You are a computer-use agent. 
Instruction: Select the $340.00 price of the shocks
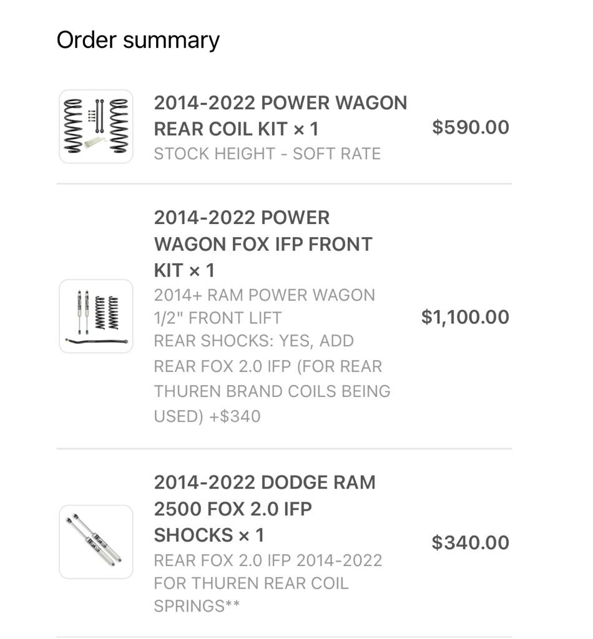[471, 542]
